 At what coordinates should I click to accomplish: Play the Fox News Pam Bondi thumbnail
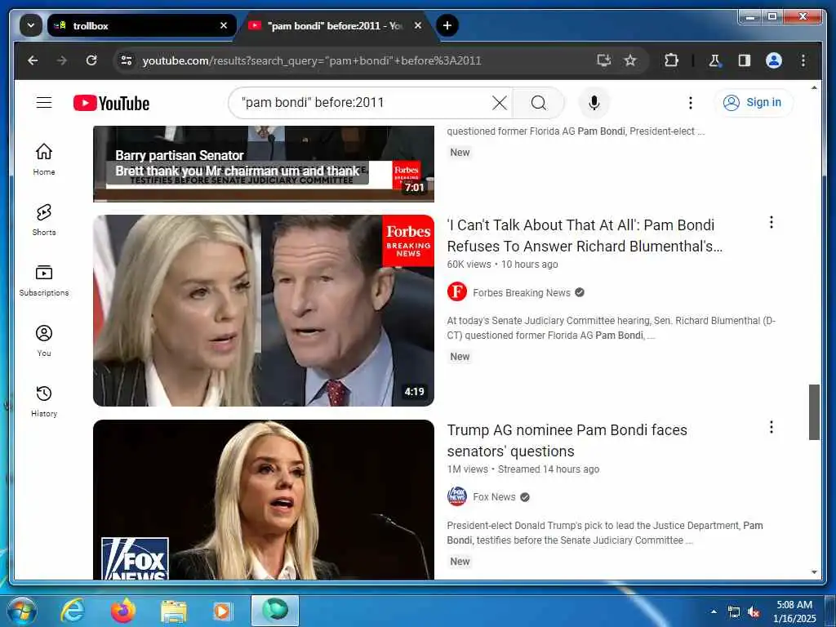tap(264, 500)
